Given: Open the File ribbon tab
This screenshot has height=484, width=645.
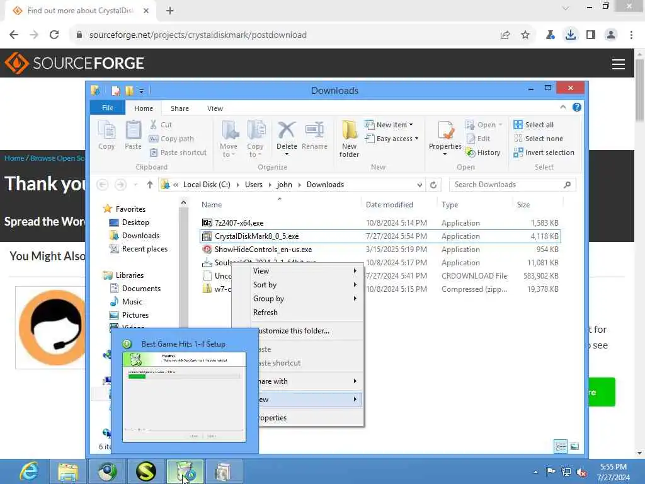Looking at the screenshot, I should click(x=108, y=108).
